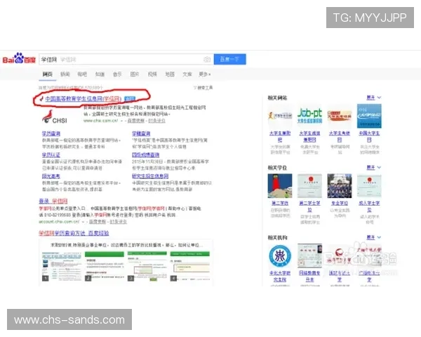Click the CHSI bird logo image

point(55,117)
